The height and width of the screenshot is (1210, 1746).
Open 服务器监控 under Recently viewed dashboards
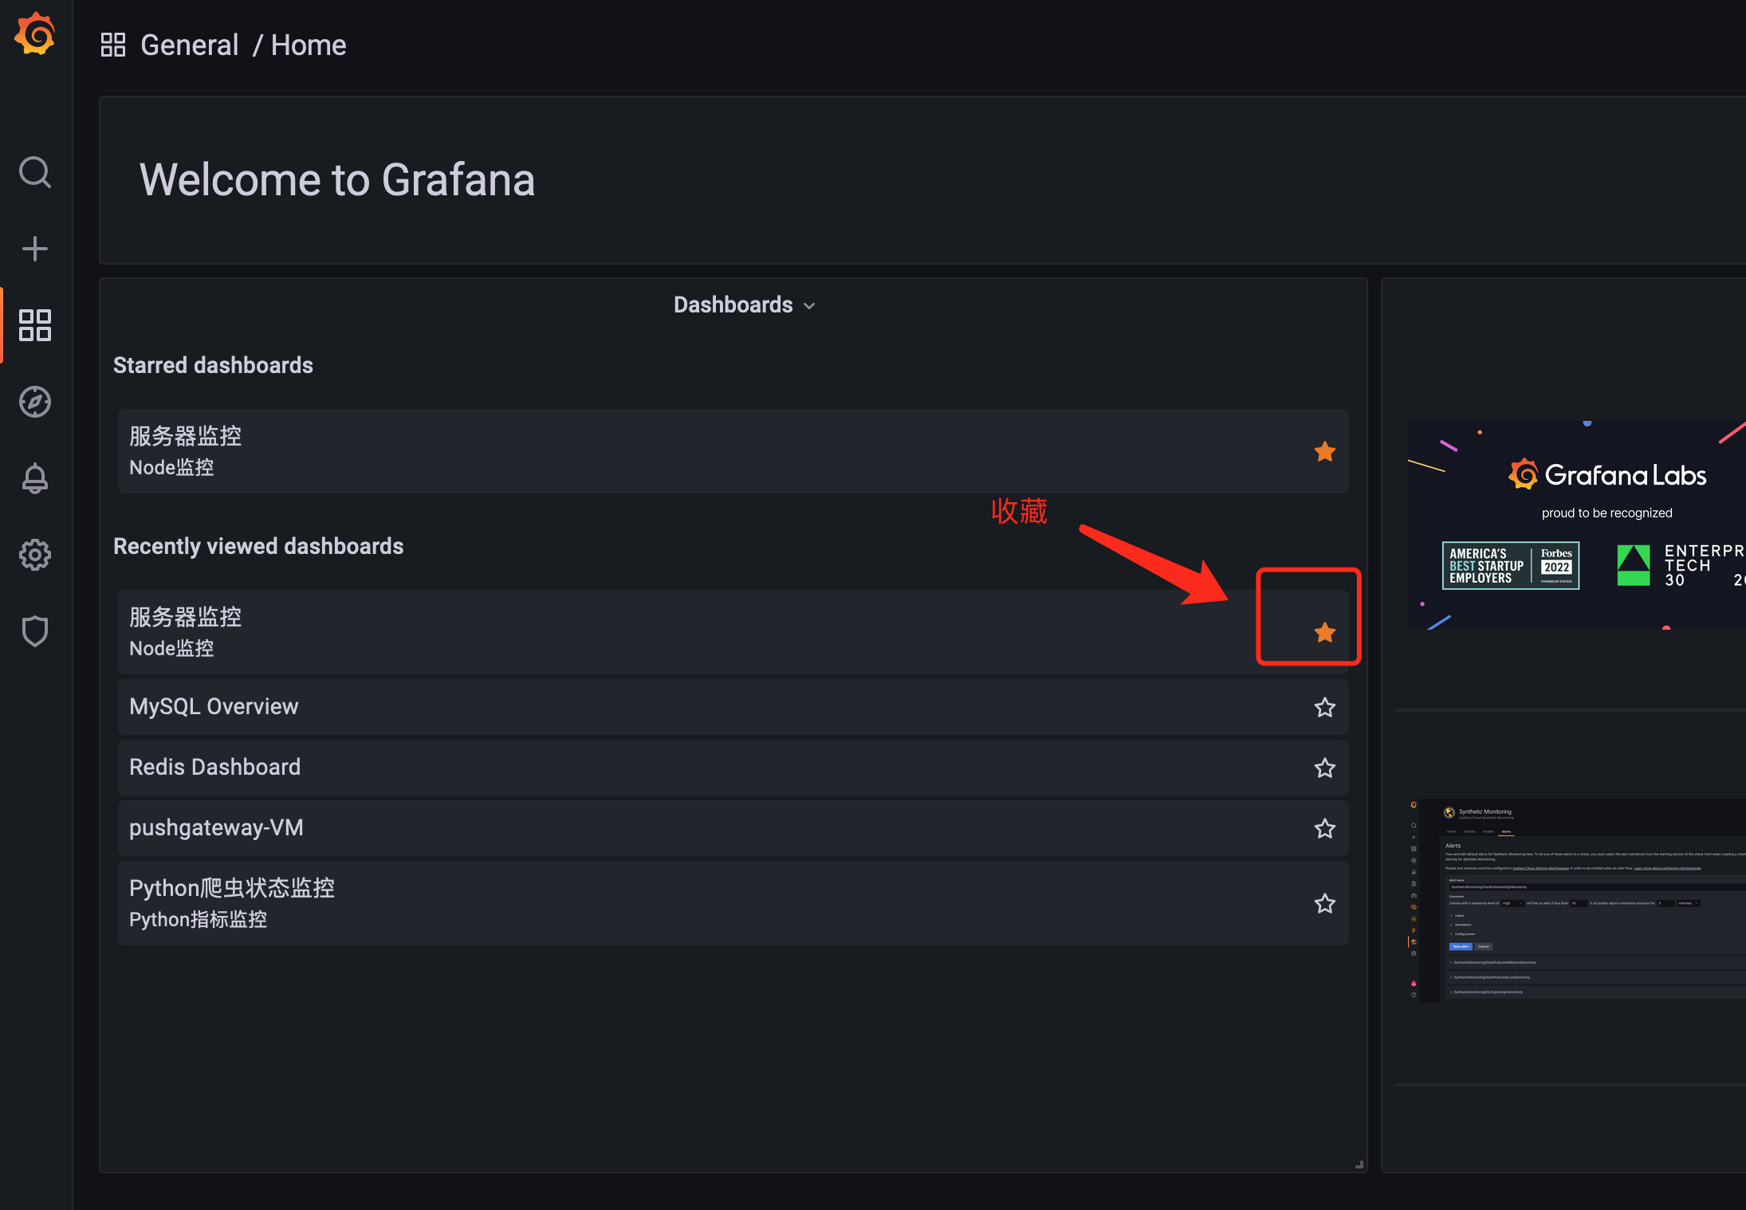click(x=733, y=633)
